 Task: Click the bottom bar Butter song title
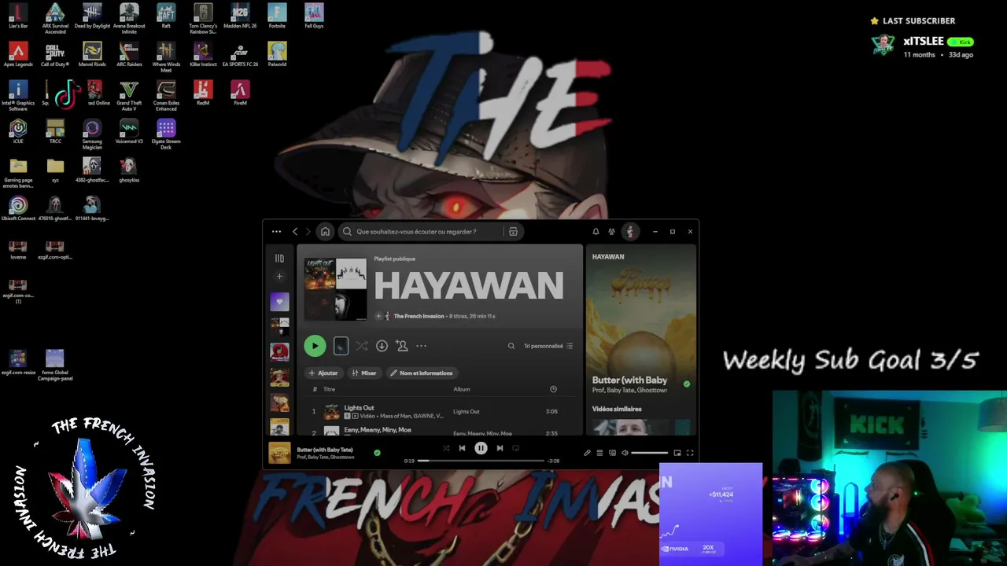point(325,450)
